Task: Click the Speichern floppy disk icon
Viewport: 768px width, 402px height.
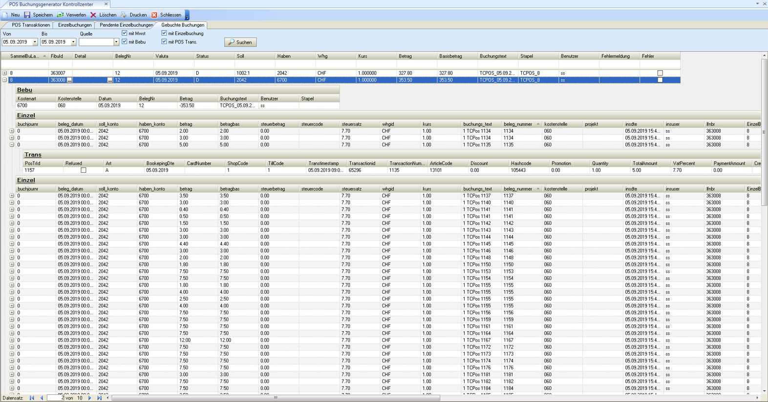Action: pyautogui.click(x=27, y=15)
